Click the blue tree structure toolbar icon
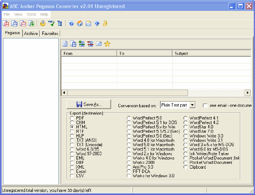 click(60, 24)
